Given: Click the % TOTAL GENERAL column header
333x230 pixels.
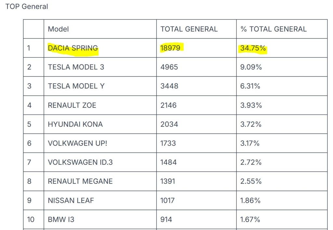Looking at the screenshot, I should 273,29.
